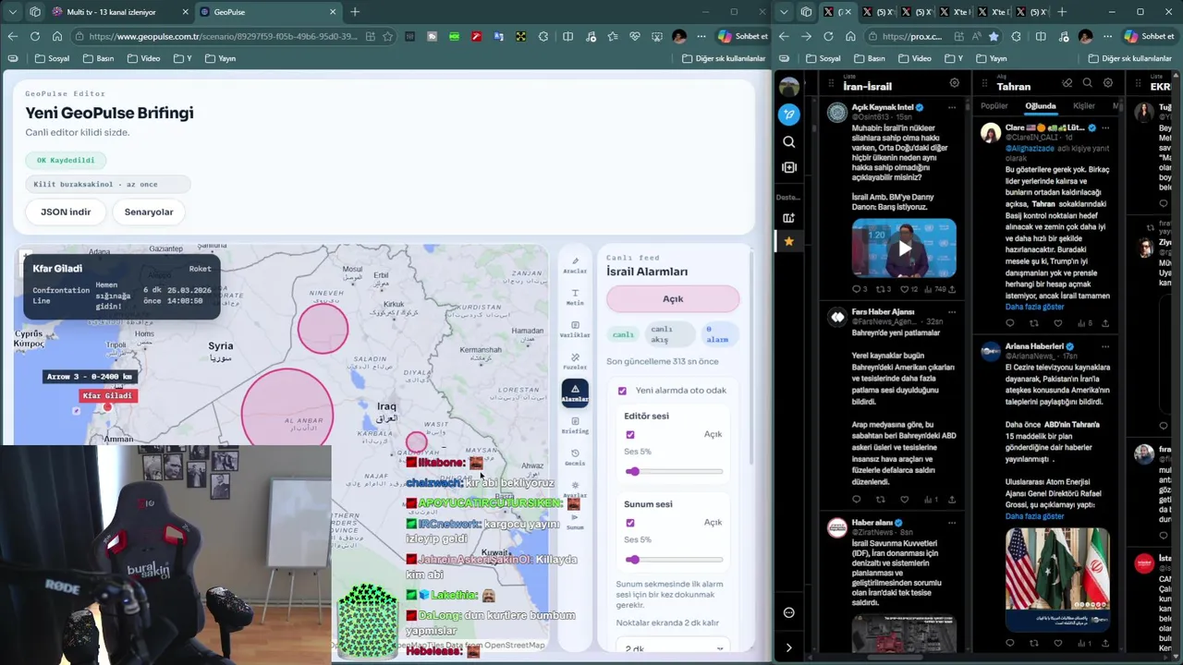This screenshot has width=1183, height=665.
Task: Open new tab in X Pro browser window
Action: coord(1061,12)
